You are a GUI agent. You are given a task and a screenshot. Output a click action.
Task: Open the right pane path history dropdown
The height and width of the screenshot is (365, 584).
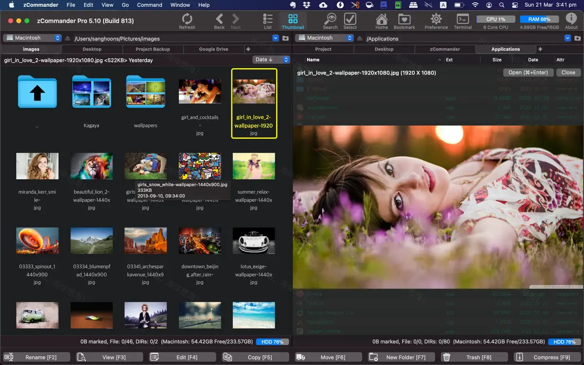(567, 38)
